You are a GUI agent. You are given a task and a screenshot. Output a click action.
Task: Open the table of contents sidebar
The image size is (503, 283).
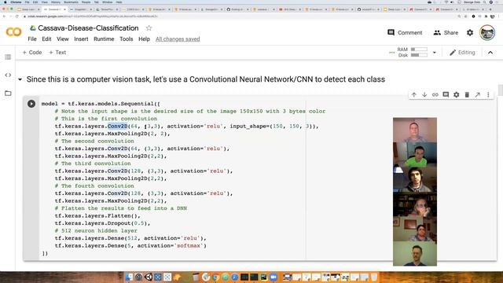[8, 57]
